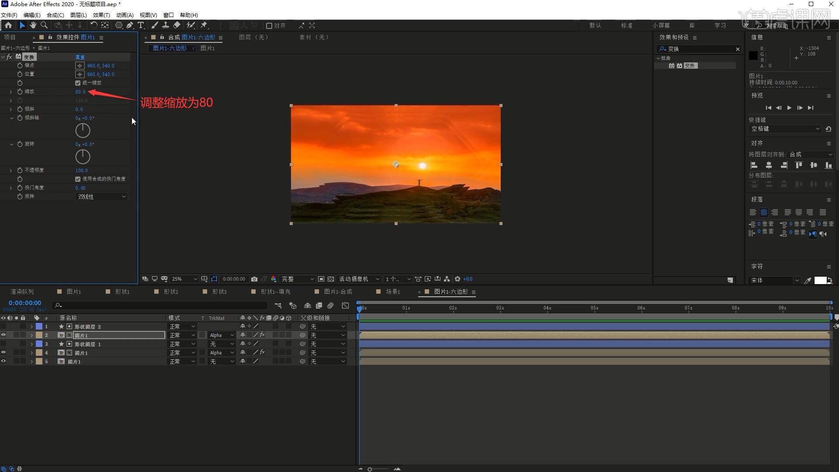
Task: Open the Effect menu
Action: tap(101, 15)
